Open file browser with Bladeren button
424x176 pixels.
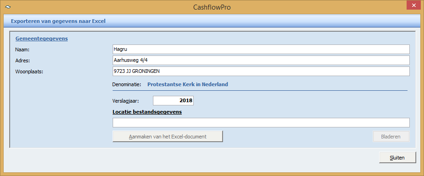391,137
